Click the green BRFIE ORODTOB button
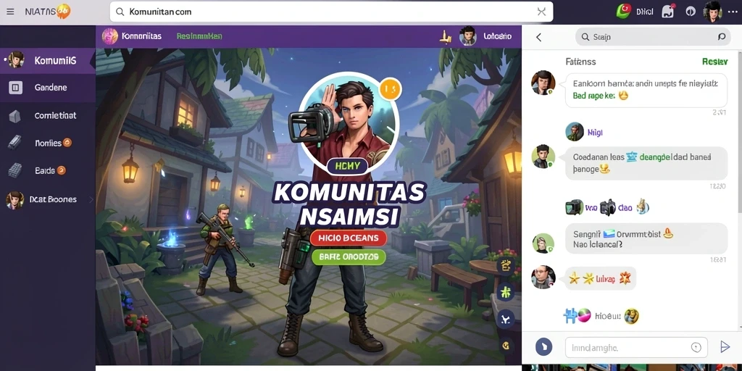 (349, 257)
